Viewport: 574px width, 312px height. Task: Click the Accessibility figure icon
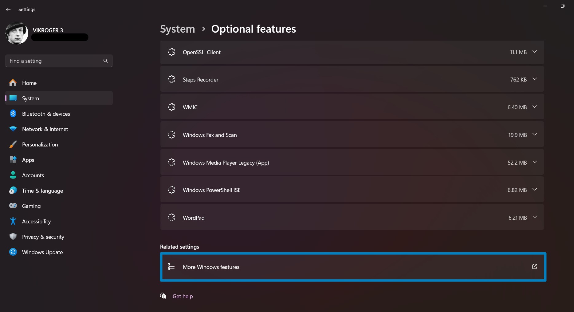click(x=13, y=221)
